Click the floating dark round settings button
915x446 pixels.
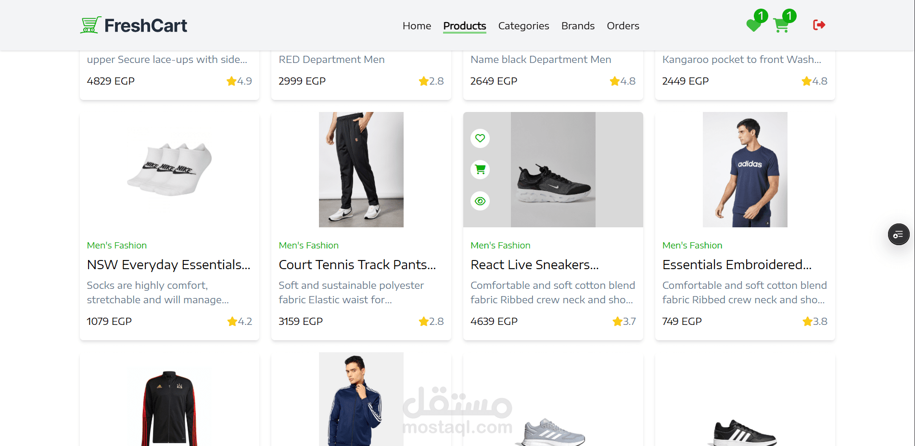pyautogui.click(x=898, y=235)
